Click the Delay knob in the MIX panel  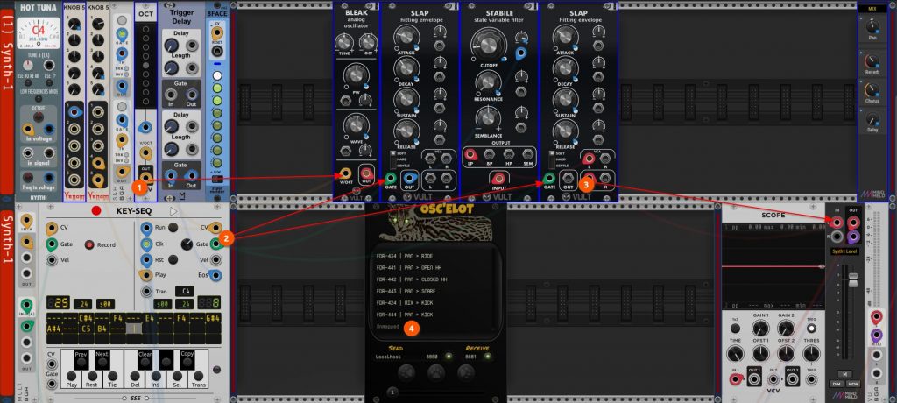point(872,119)
